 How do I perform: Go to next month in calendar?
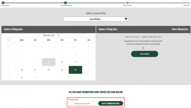pyautogui.click(x=59, y=35)
